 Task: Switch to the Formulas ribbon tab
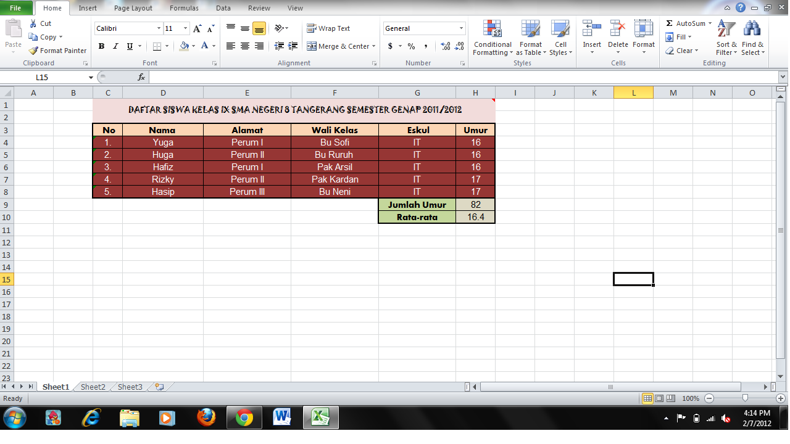click(183, 8)
